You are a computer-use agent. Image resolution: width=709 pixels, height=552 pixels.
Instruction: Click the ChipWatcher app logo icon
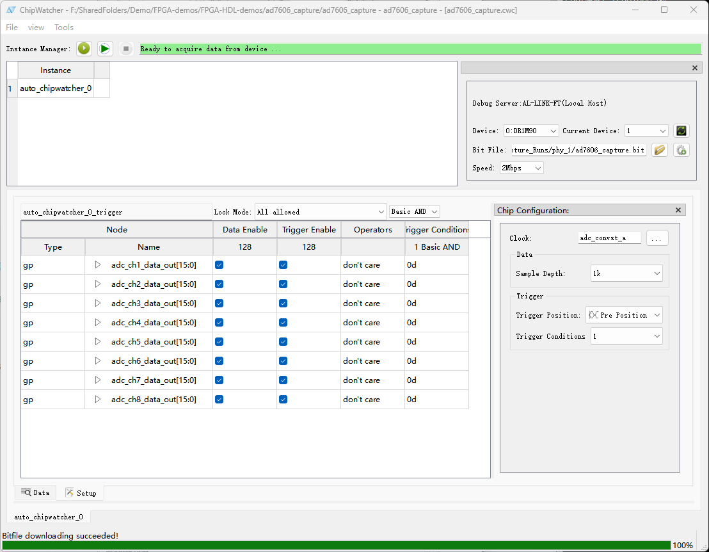(x=11, y=10)
